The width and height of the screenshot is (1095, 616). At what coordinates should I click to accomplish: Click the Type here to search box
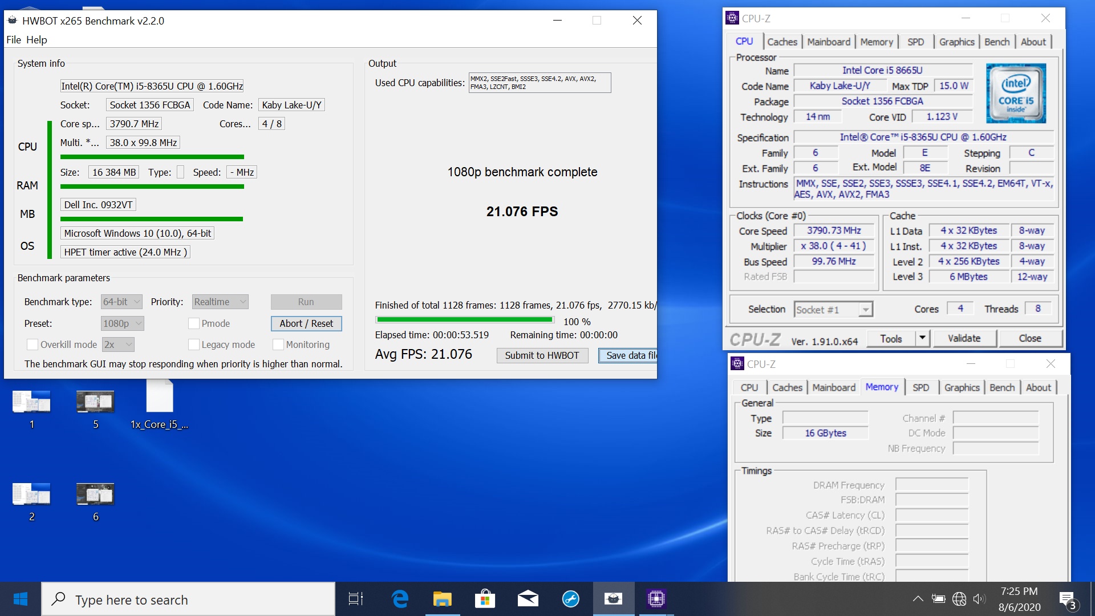(x=188, y=599)
